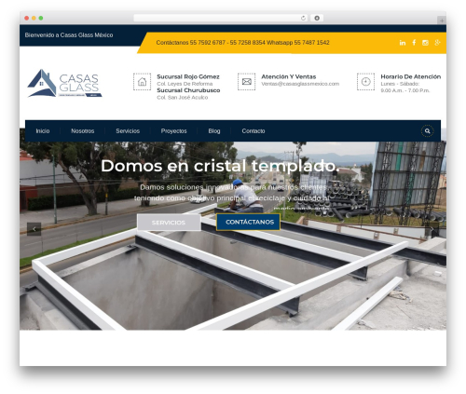Go to previous slide arrow
This screenshot has width=466, height=394.
point(34,229)
